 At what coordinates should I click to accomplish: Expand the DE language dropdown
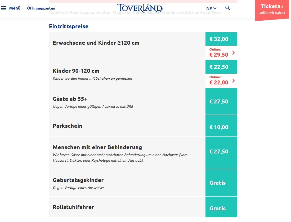[x=211, y=8]
